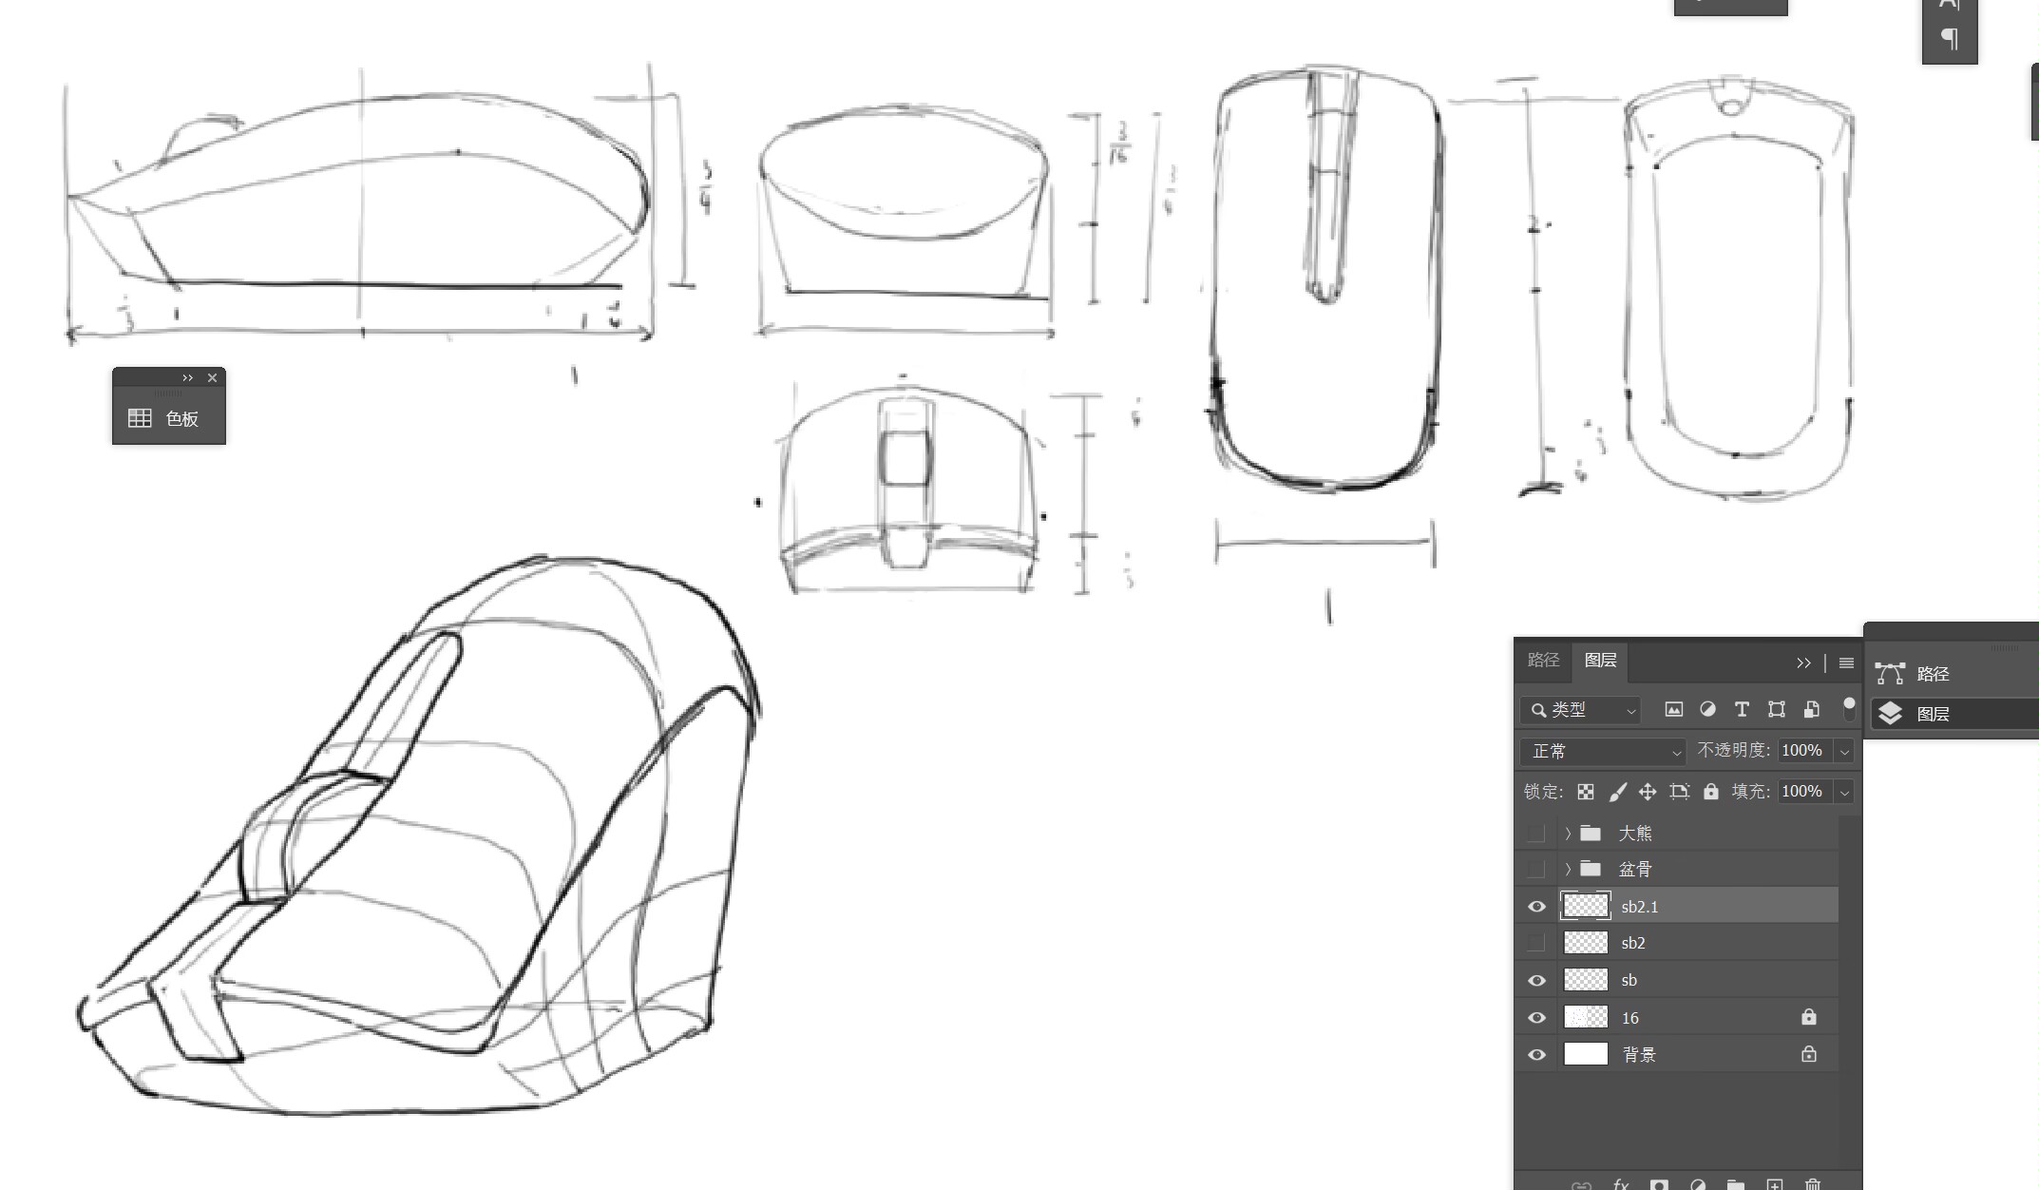The height and width of the screenshot is (1190, 2039).
Task: Click the 大熊 group folder icon
Action: [1591, 834]
